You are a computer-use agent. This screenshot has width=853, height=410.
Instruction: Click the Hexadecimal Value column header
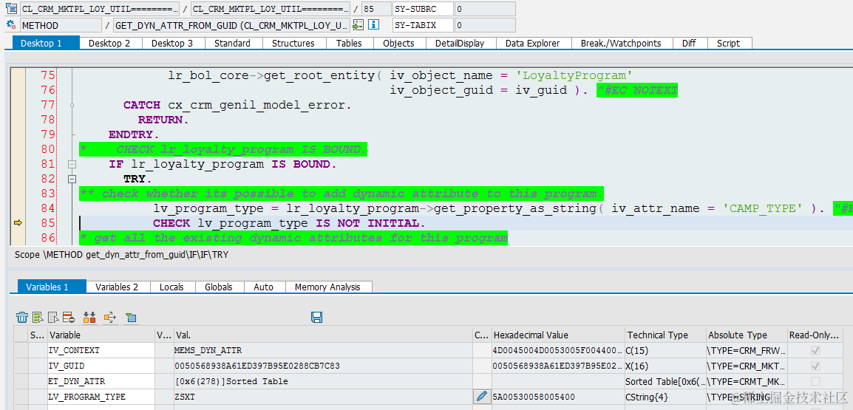point(557,335)
